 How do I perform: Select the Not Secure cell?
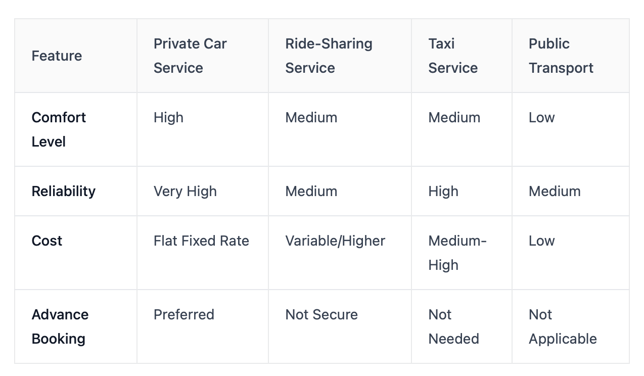click(x=321, y=314)
